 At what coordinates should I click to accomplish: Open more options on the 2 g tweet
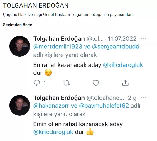[144, 98]
